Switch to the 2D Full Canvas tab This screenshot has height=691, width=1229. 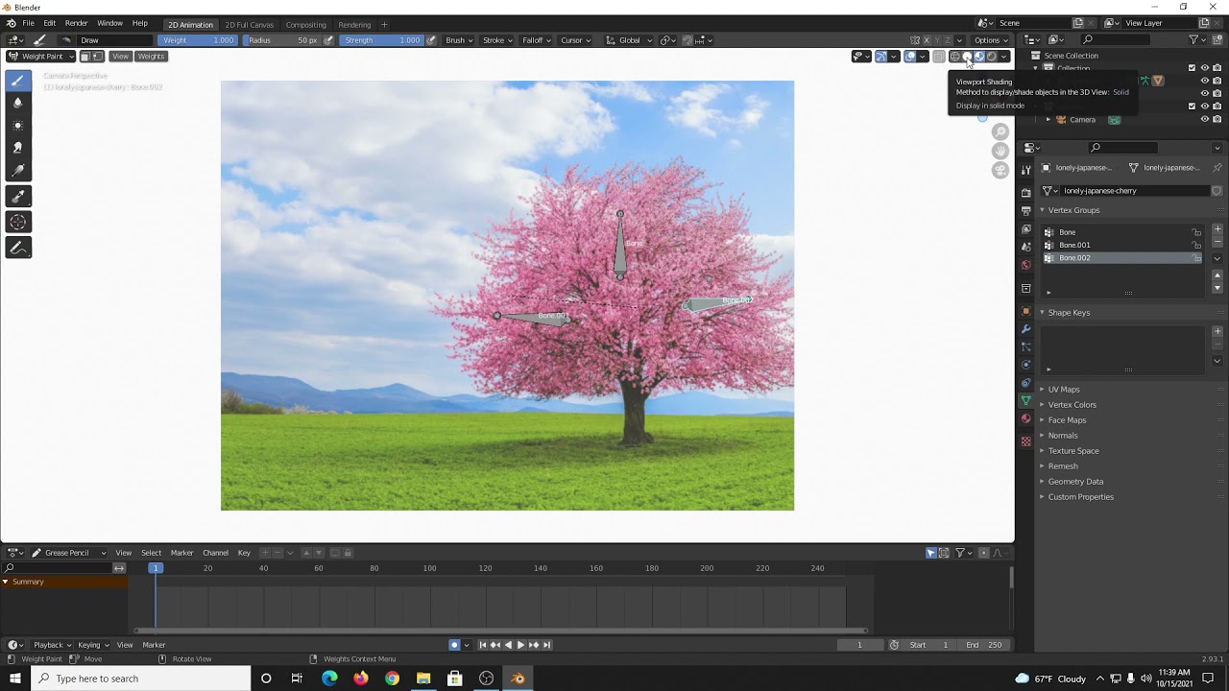[x=249, y=24]
